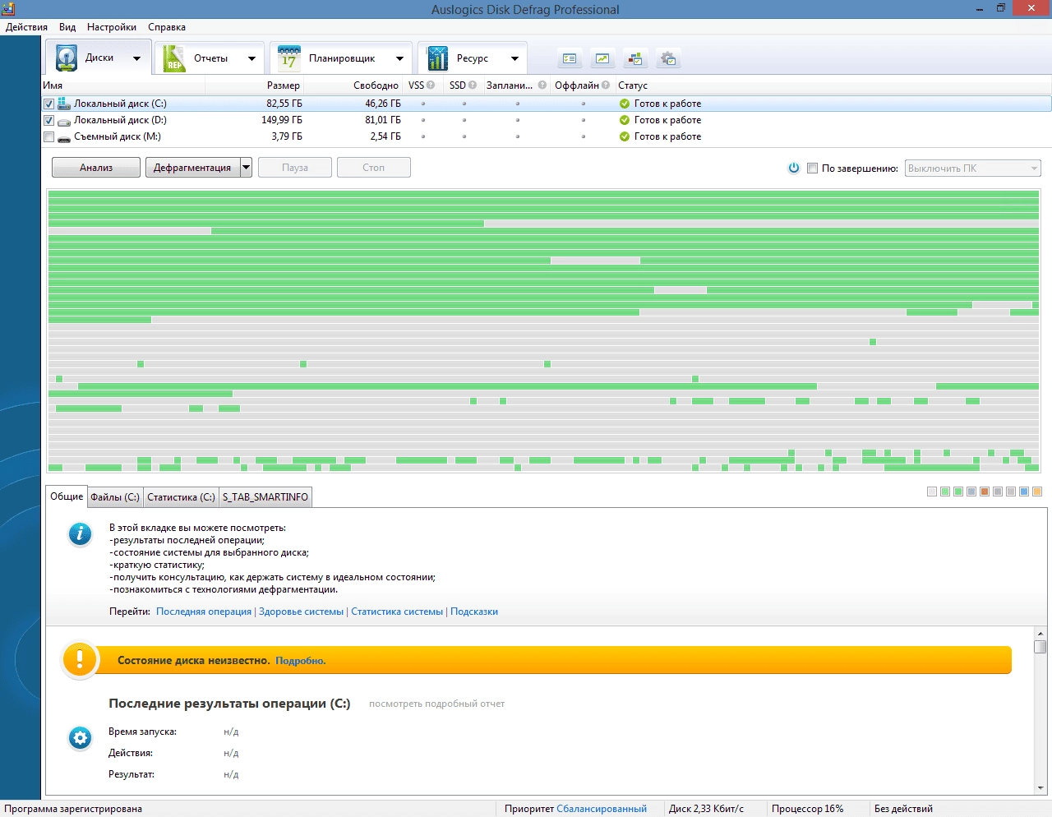Click the gear with checkmark toolbar icon

pyautogui.click(x=668, y=58)
